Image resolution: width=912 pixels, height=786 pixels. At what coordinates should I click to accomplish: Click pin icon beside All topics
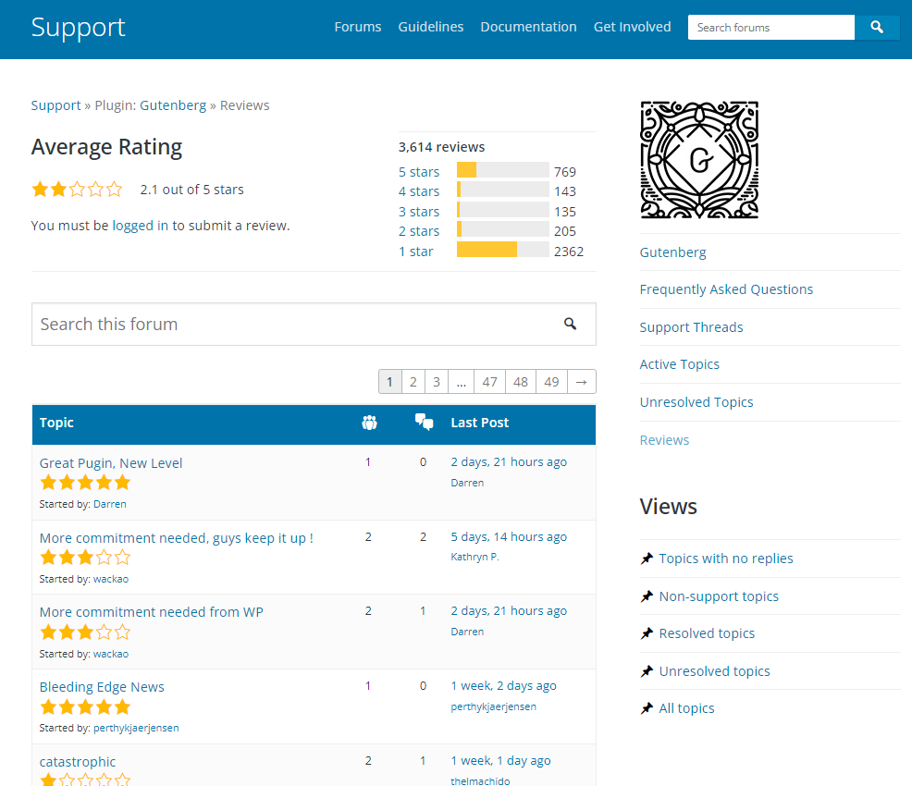(x=647, y=708)
